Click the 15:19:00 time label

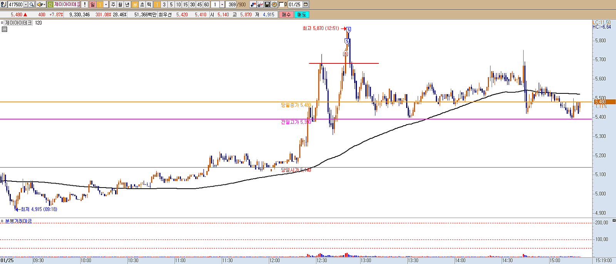(x=603, y=261)
